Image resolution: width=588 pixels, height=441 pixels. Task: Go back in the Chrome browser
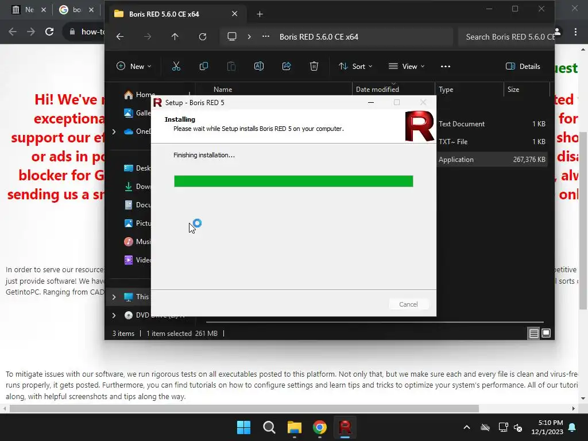(x=13, y=32)
